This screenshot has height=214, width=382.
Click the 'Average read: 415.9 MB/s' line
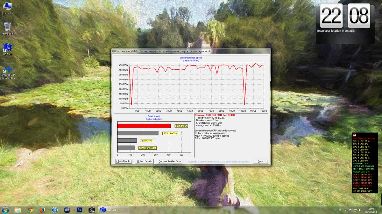click(209, 125)
